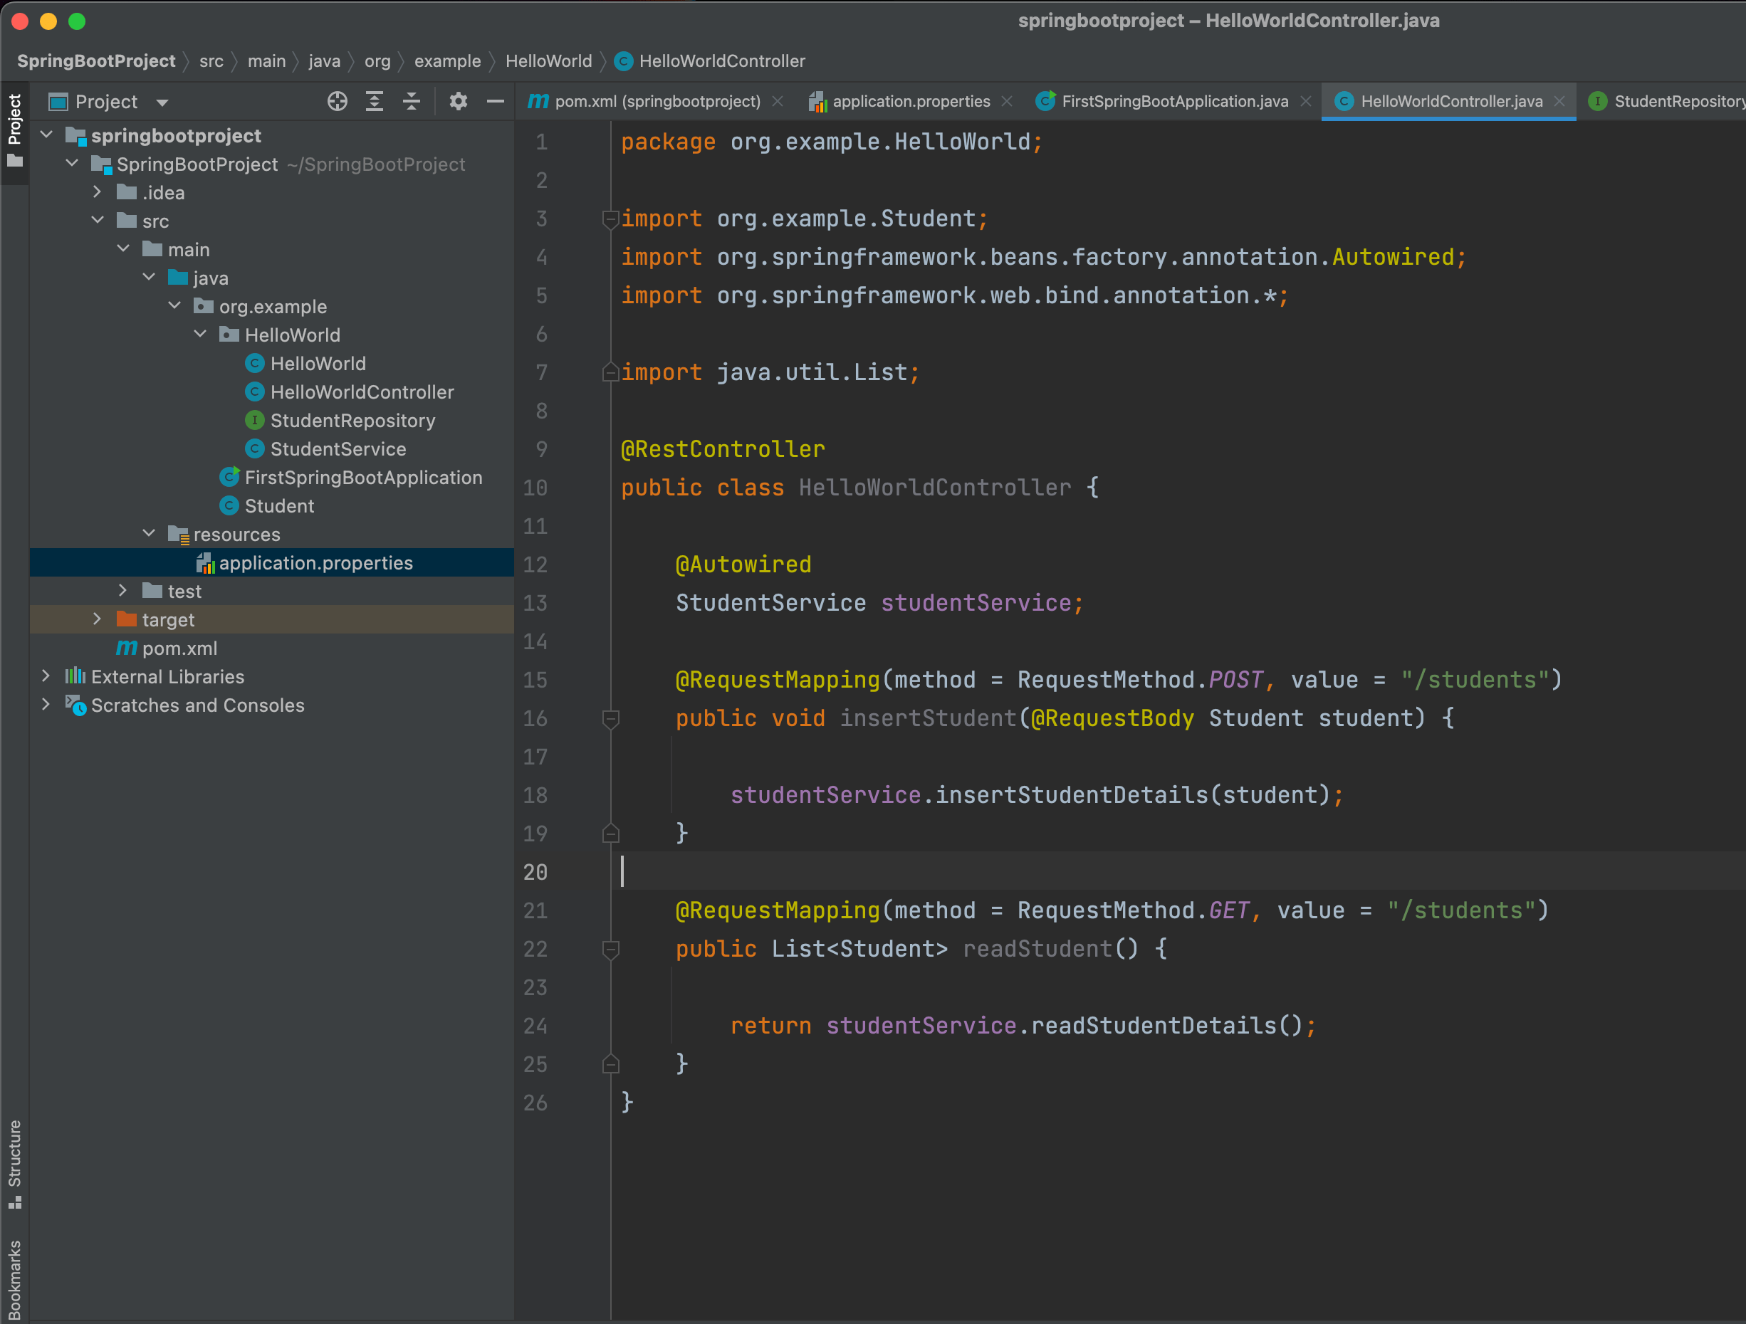Open Project panel settings gear
Image resolution: width=1746 pixels, height=1324 pixels.
(x=458, y=101)
